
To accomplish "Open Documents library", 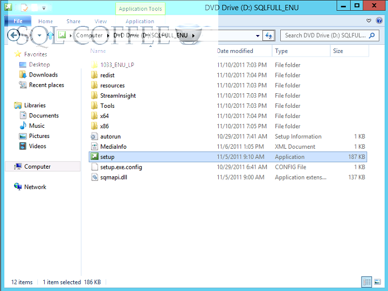I will point(44,115).
